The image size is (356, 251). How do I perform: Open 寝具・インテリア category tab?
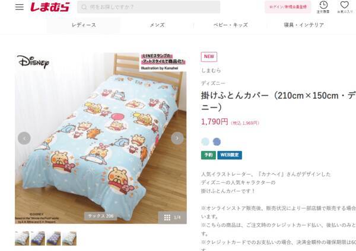point(304,25)
